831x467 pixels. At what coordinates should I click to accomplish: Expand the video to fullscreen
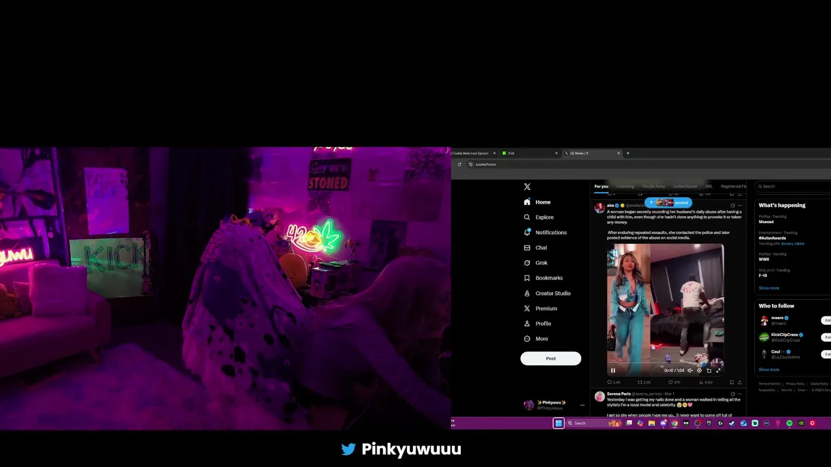718,370
